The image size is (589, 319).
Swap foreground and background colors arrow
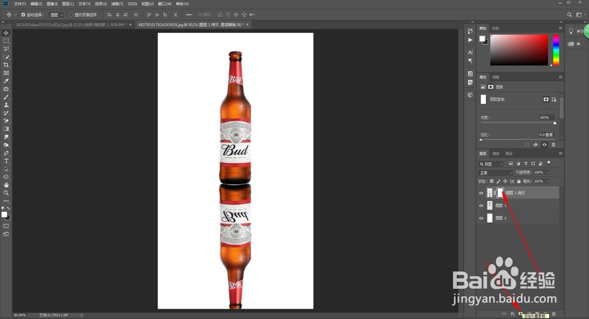click(x=8, y=208)
